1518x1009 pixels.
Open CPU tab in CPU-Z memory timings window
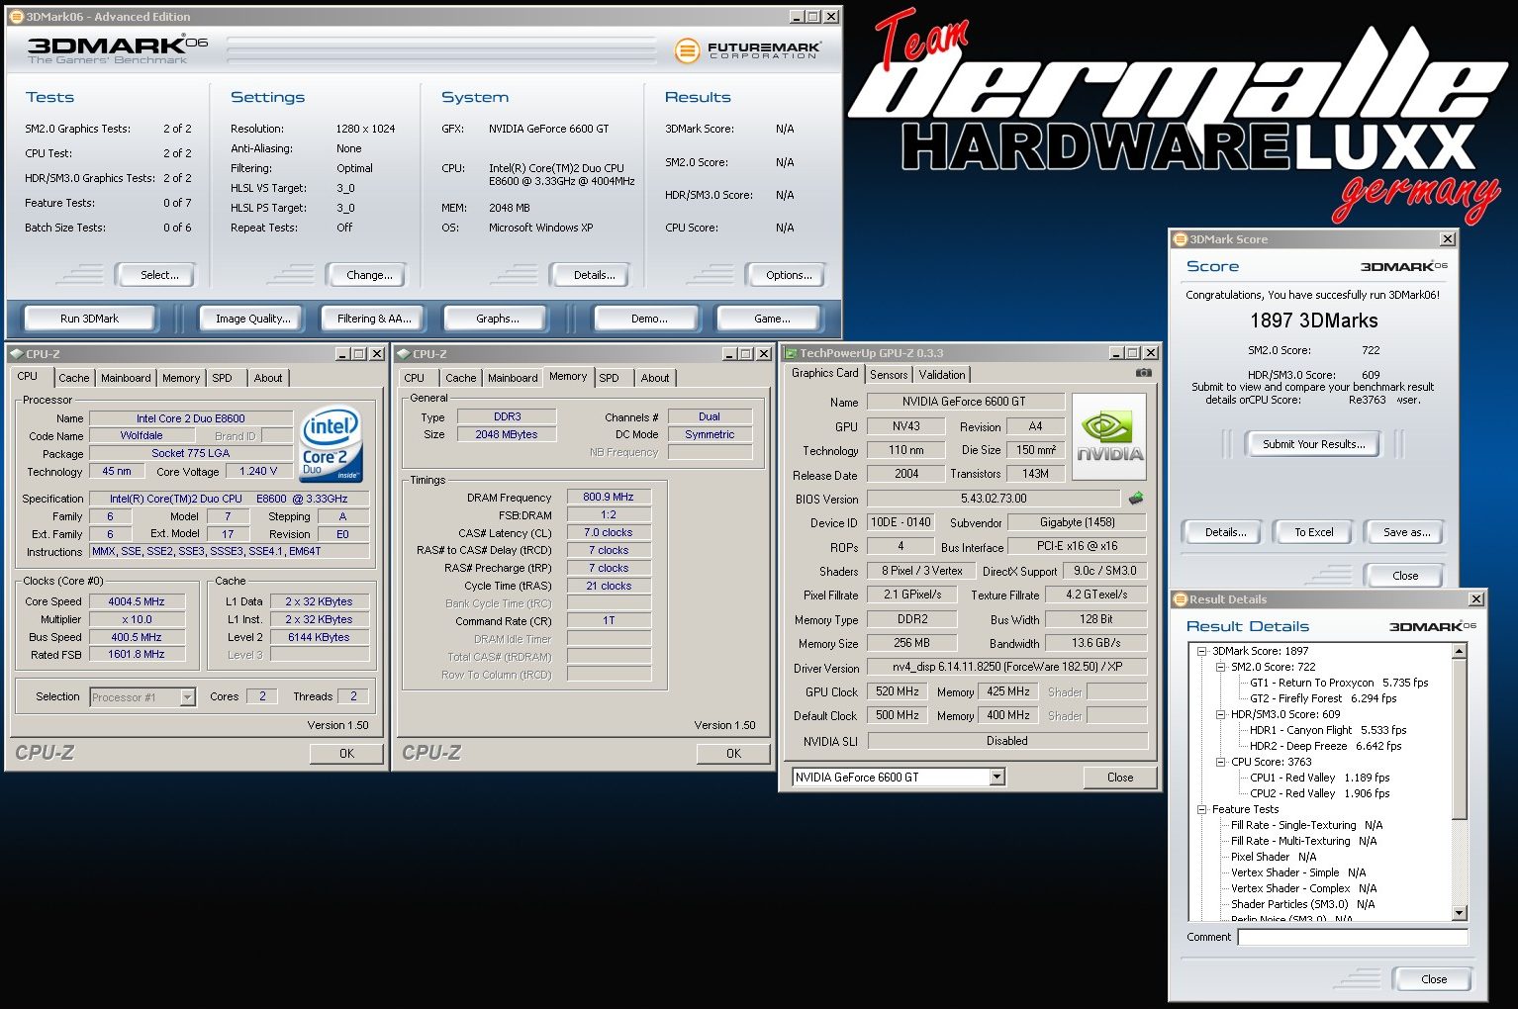tap(415, 378)
